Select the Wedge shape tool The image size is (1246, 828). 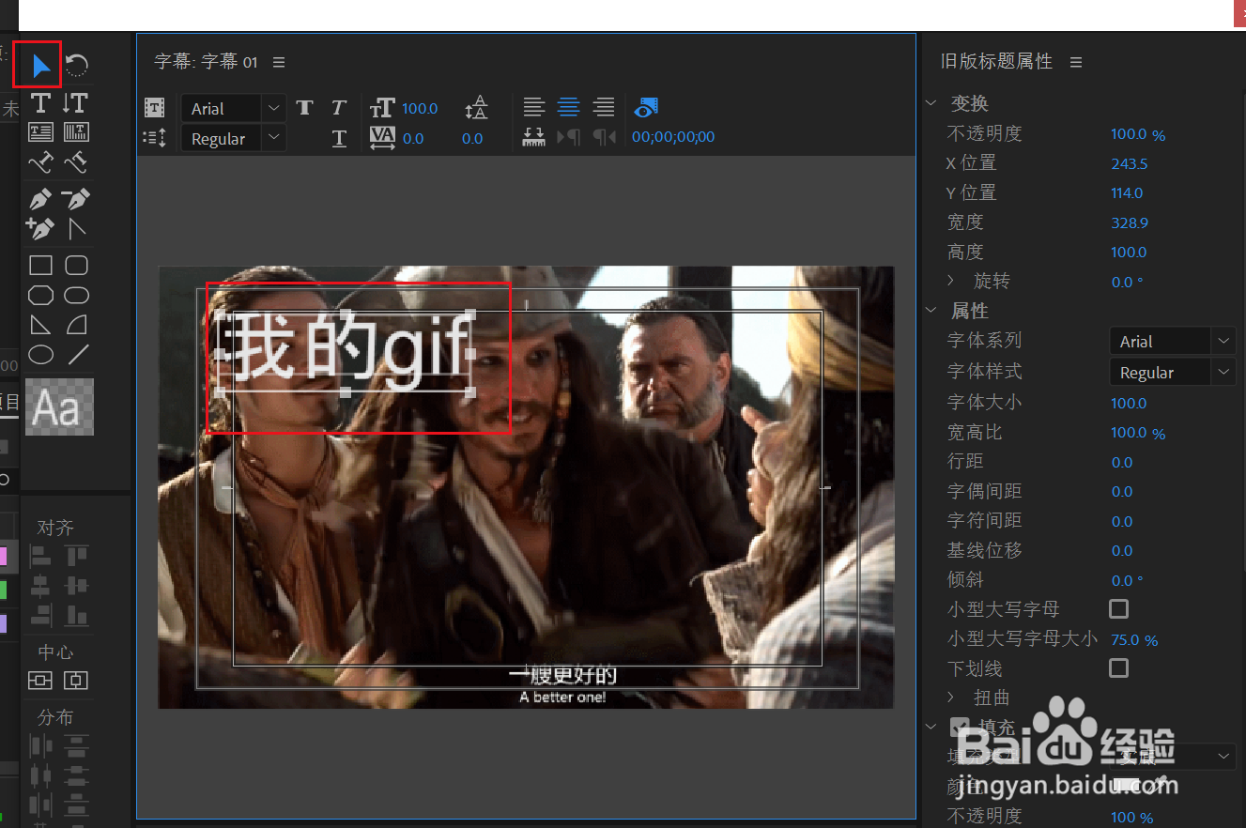(40, 325)
